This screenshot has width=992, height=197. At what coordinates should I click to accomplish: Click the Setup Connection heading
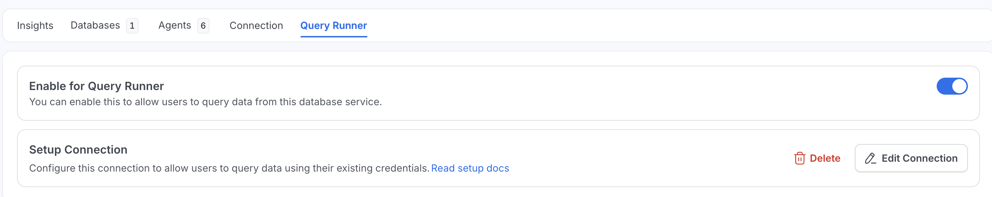point(78,149)
